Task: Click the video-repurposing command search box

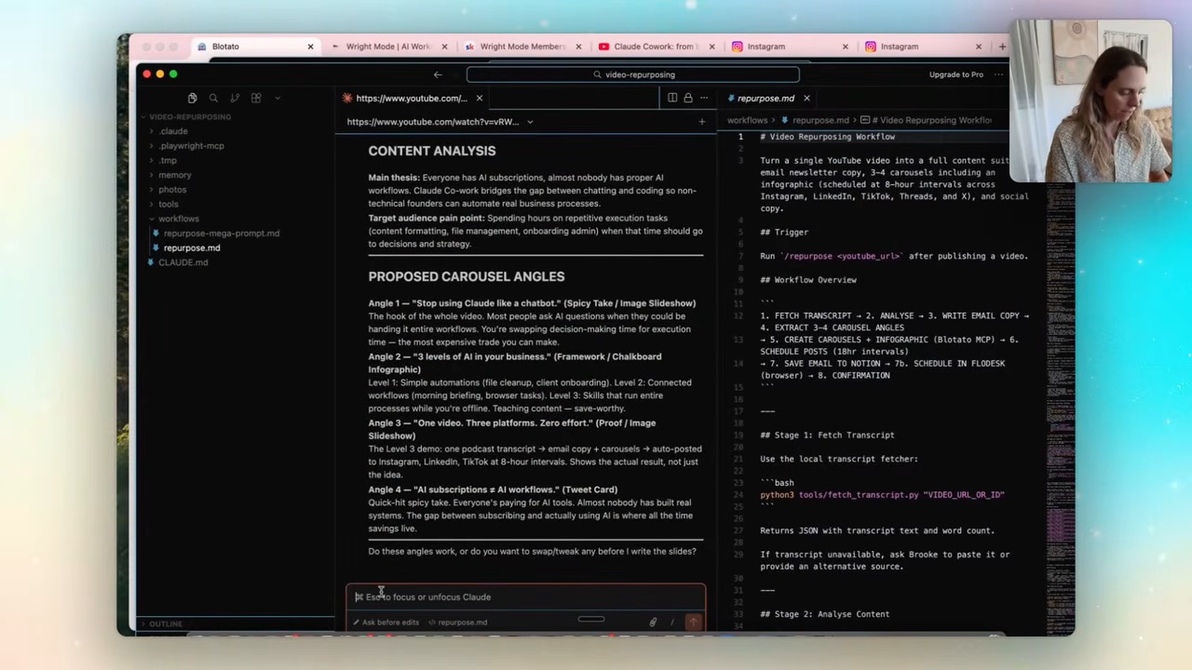Action: point(633,74)
